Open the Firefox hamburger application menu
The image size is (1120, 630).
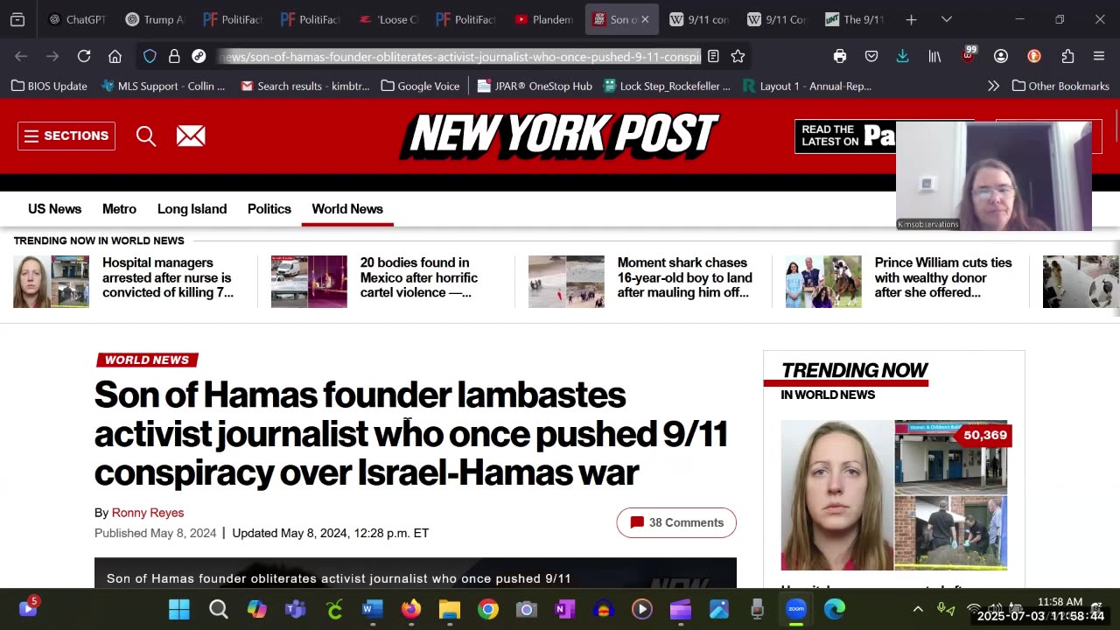click(x=1099, y=56)
